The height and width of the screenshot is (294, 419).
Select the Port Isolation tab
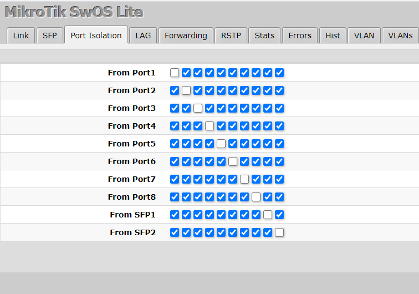point(96,36)
